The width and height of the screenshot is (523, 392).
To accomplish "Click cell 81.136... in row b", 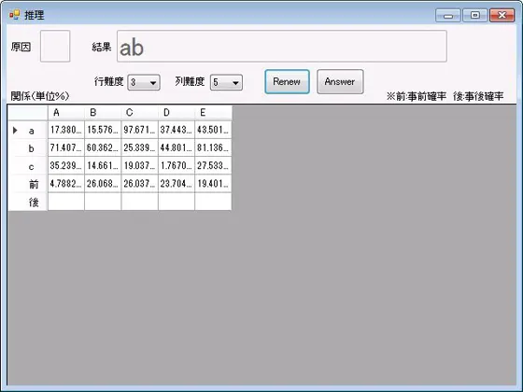I will click(x=213, y=147).
